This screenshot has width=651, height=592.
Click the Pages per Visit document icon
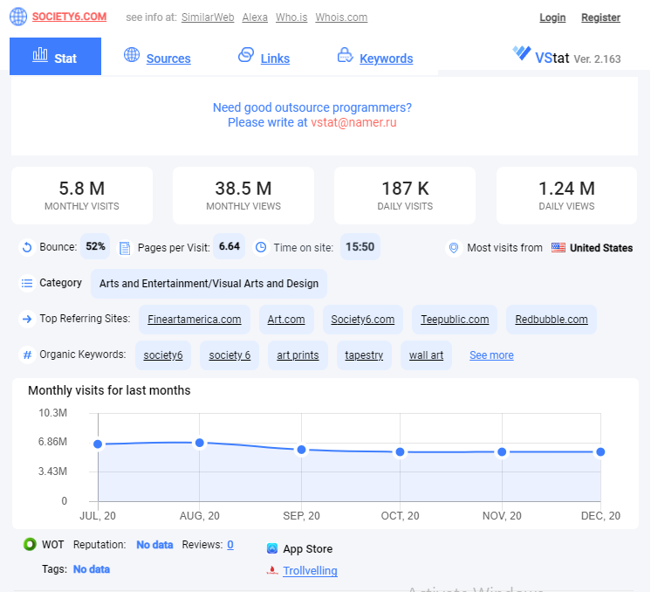coord(125,248)
